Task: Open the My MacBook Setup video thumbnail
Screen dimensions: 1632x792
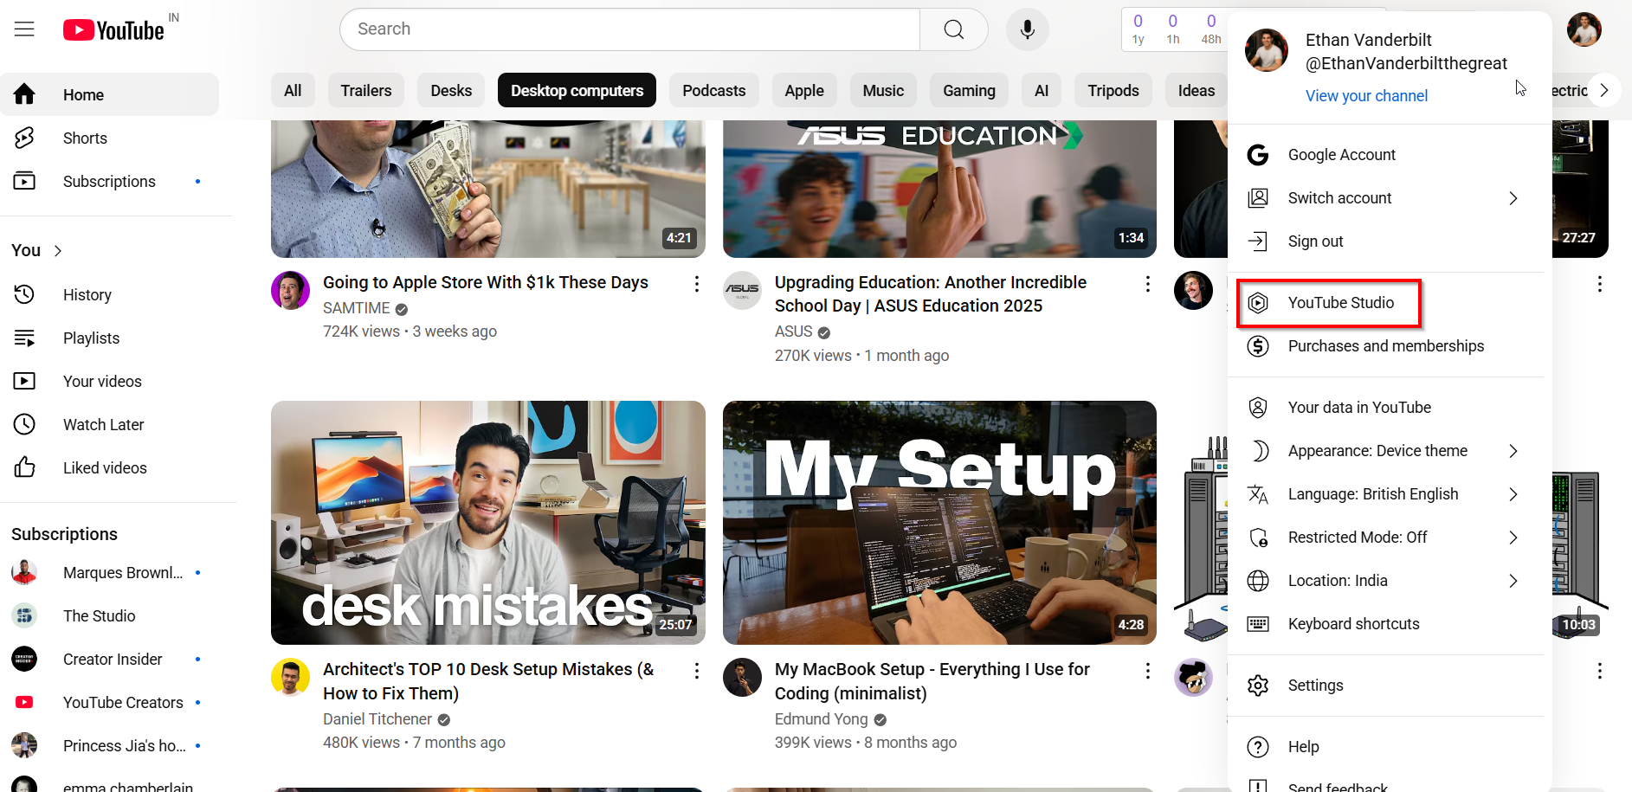Action: [939, 522]
